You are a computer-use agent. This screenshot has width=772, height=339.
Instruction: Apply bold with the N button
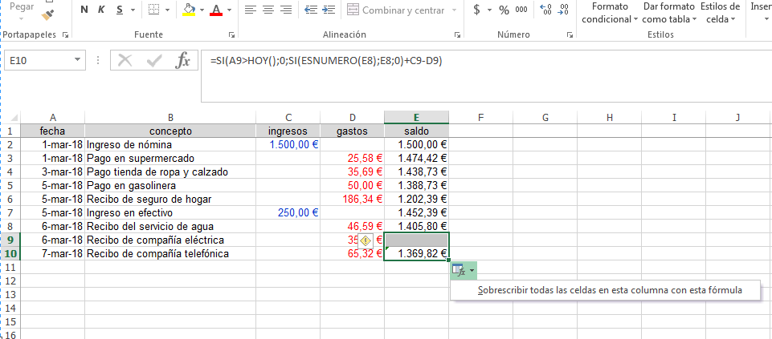pyautogui.click(x=84, y=10)
